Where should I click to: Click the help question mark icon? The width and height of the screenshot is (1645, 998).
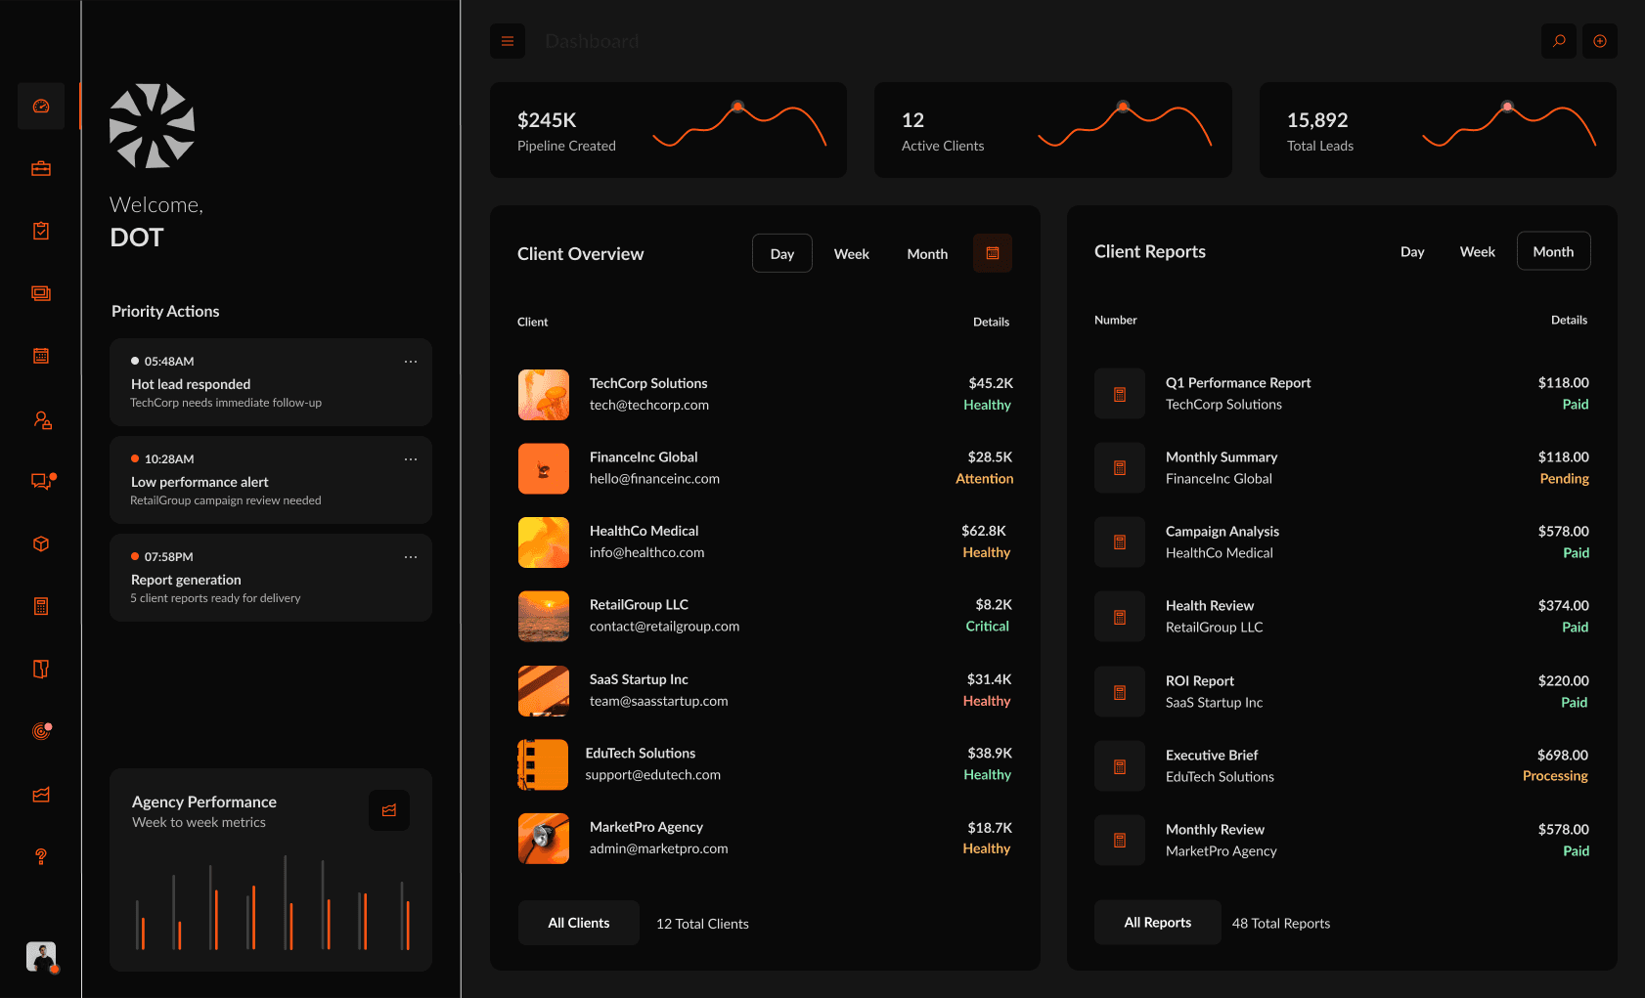point(40,857)
